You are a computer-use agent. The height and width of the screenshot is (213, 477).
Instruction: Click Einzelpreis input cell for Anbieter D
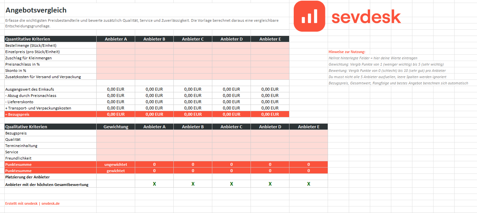pyautogui.click(x=231, y=51)
